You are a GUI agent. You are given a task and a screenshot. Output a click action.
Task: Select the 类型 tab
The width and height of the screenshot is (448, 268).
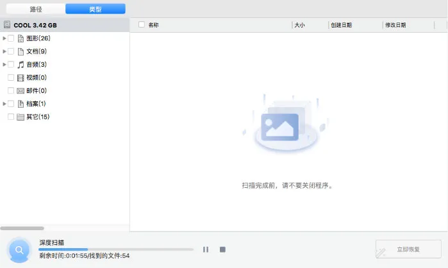click(95, 9)
